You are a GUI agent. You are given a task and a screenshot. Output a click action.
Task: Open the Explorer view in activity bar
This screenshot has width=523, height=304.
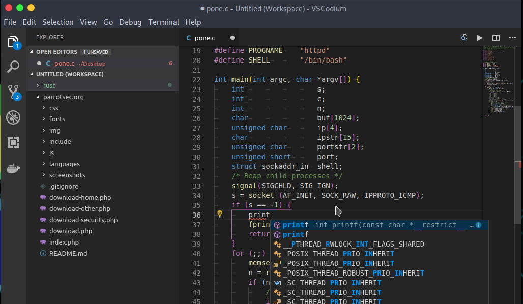(13, 42)
